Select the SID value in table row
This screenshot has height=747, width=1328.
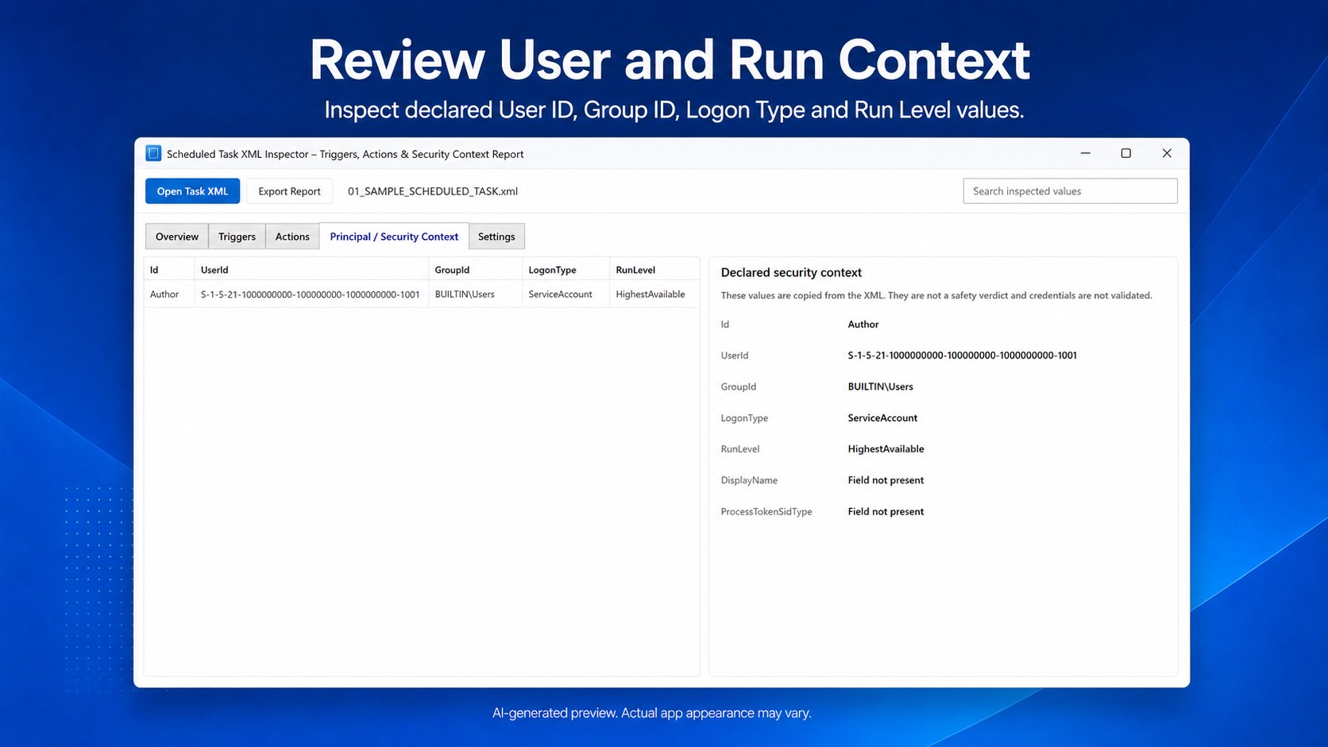pyautogui.click(x=311, y=295)
